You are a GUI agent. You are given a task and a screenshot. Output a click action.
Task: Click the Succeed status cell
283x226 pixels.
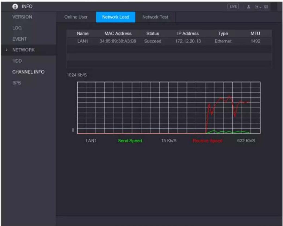click(x=153, y=41)
